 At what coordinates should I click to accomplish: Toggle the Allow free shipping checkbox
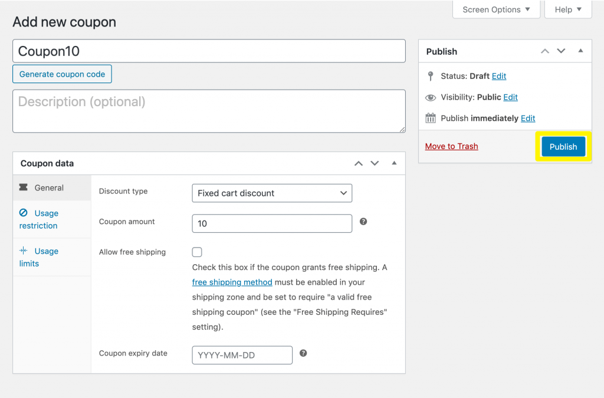pyautogui.click(x=197, y=252)
